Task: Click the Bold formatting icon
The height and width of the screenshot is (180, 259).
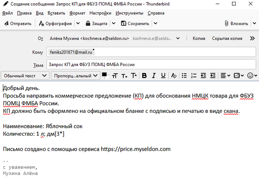Action: 144,76
